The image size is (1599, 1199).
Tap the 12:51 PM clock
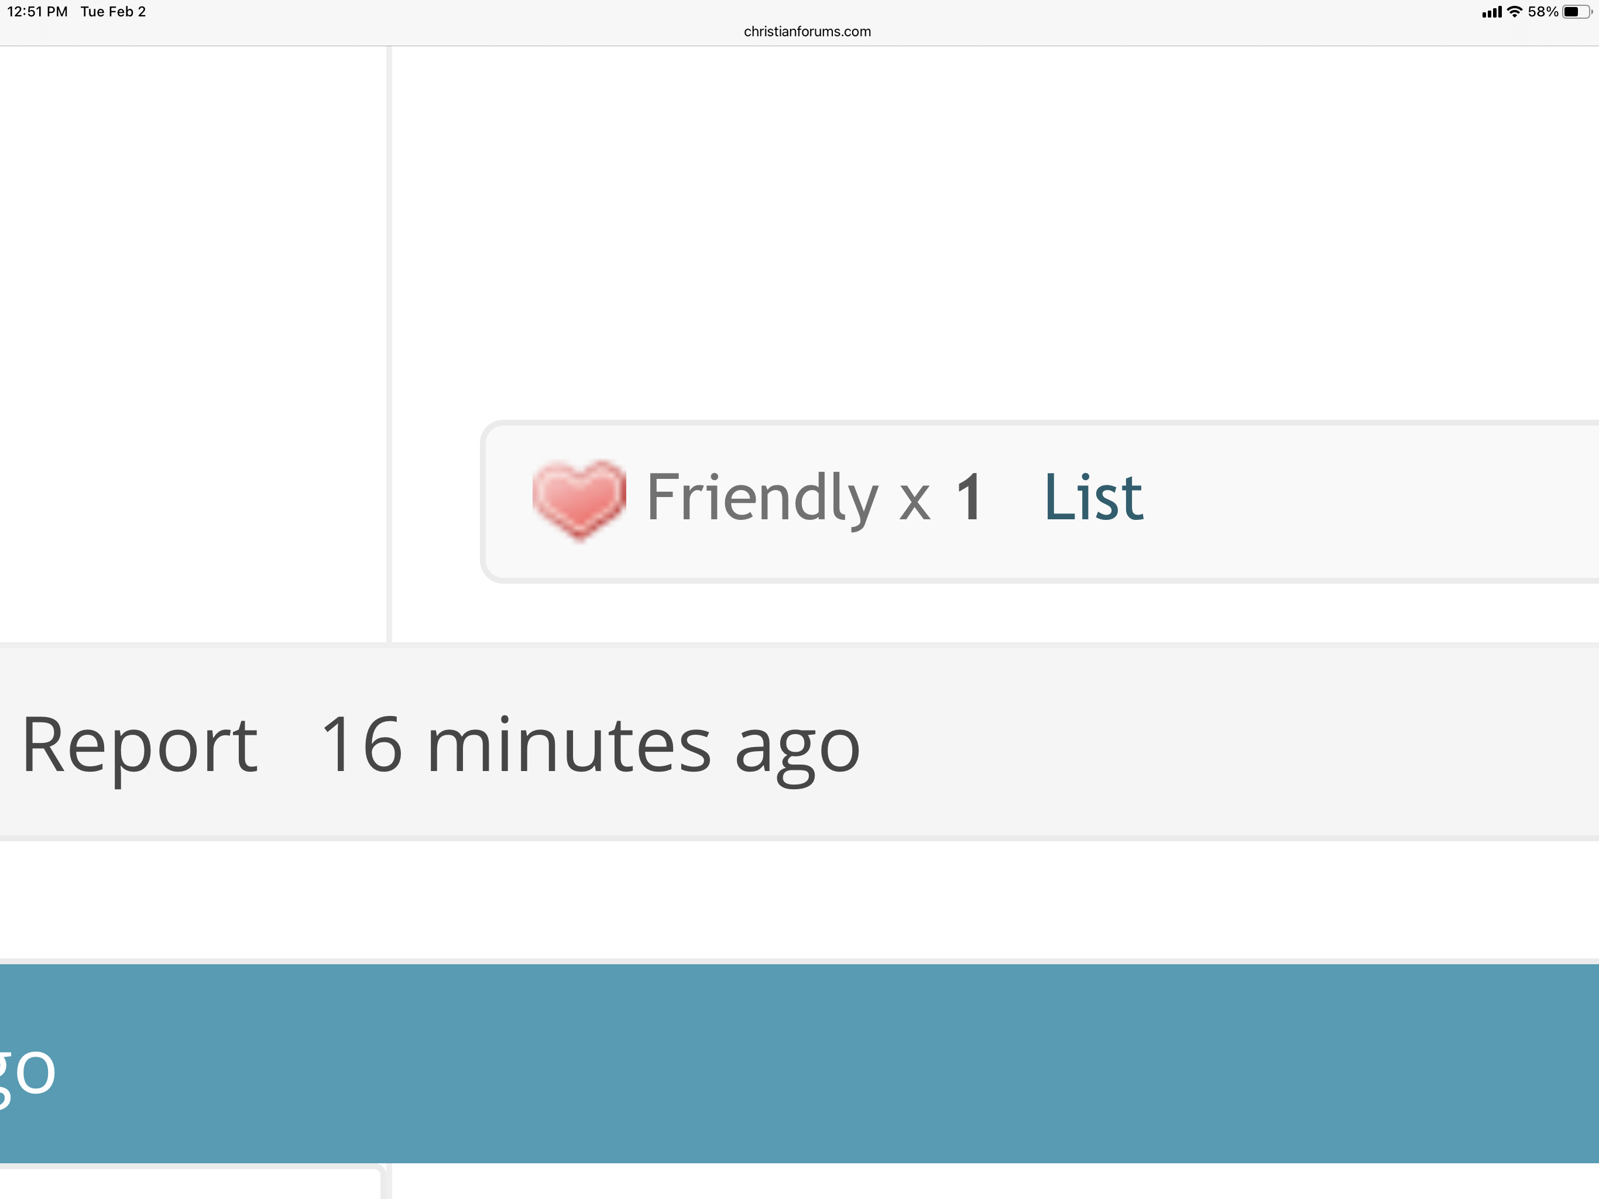point(37,12)
